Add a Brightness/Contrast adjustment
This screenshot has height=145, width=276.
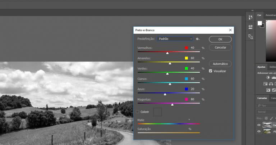click(x=268, y=77)
